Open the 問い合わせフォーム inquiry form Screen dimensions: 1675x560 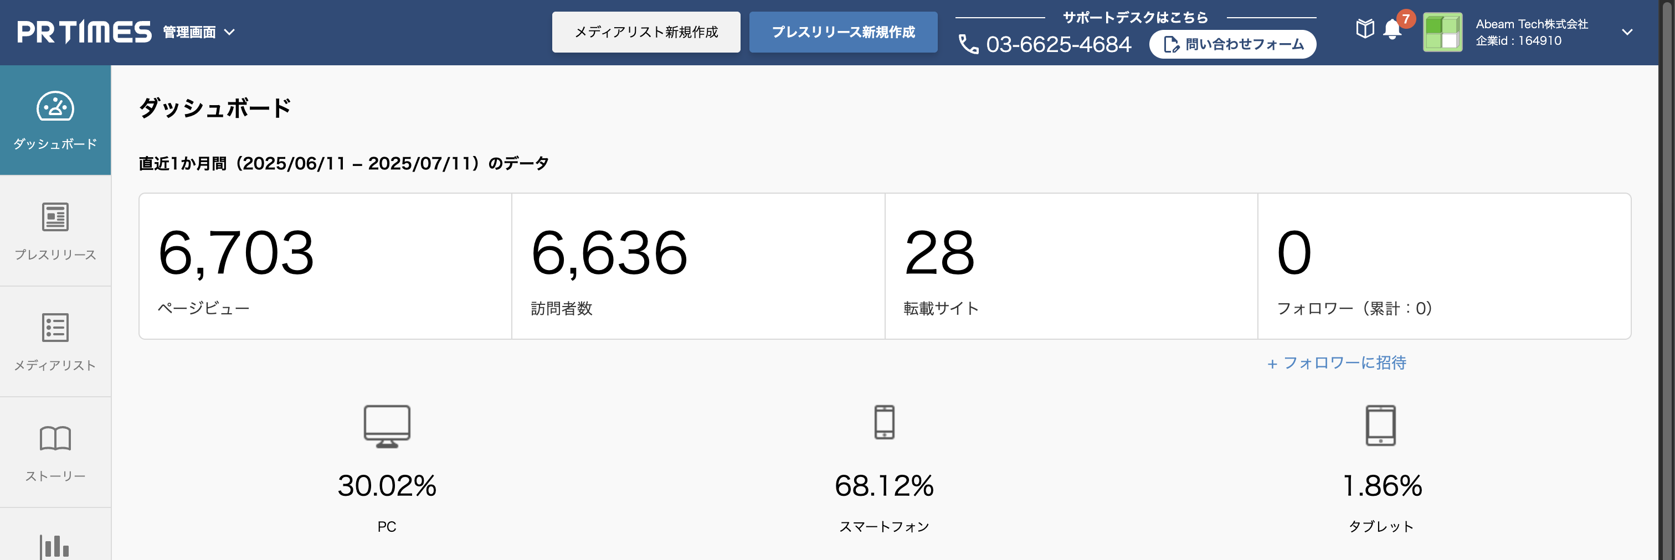point(1232,44)
